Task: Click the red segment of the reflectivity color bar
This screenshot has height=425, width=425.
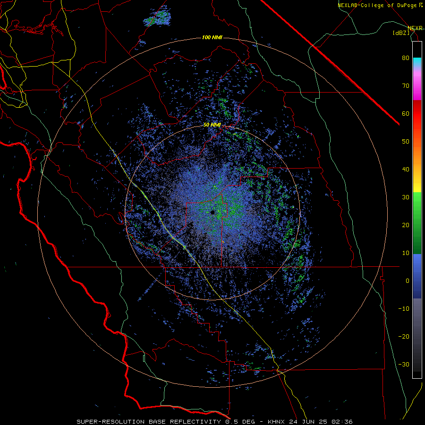Action: [x=417, y=114]
